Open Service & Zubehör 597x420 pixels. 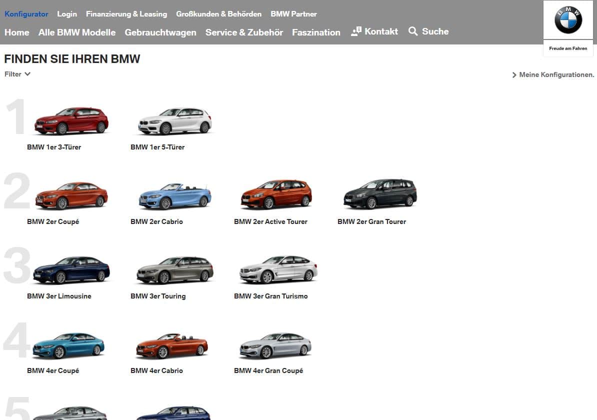[244, 32]
